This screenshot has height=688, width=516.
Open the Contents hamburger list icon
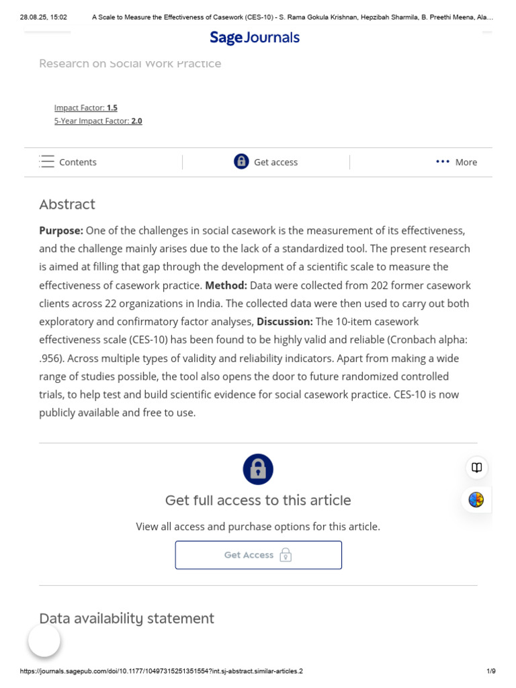pos(46,162)
